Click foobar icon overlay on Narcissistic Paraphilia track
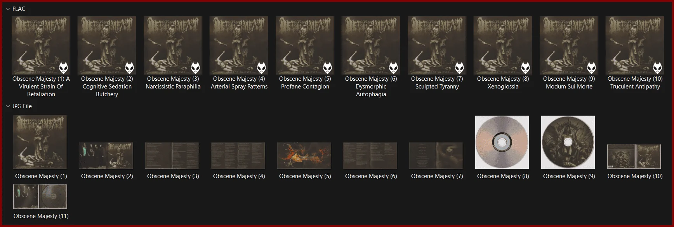 click(196, 68)
